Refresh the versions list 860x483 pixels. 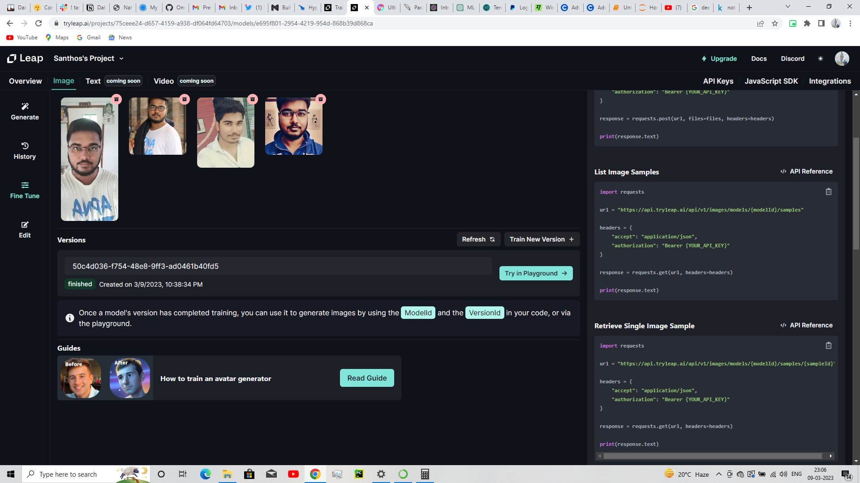tap(478, 239)
